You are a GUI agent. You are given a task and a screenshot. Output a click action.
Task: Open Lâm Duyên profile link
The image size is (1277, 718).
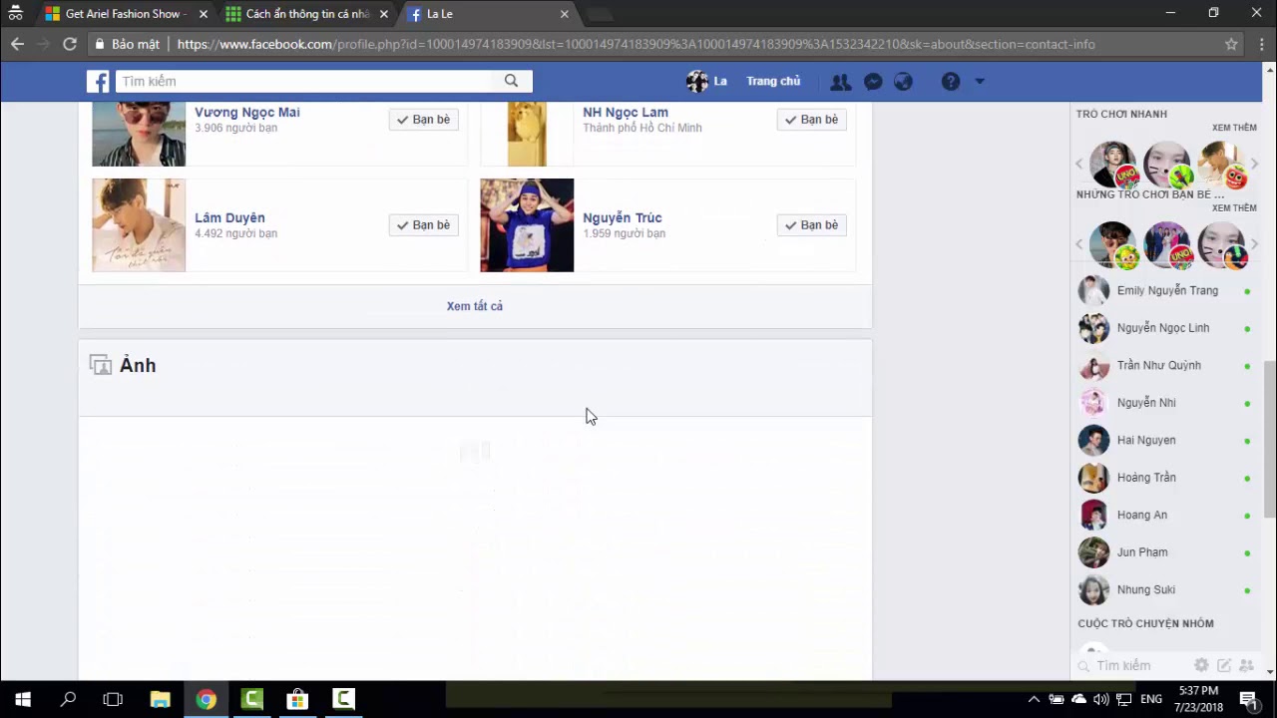tap(229, 218)
